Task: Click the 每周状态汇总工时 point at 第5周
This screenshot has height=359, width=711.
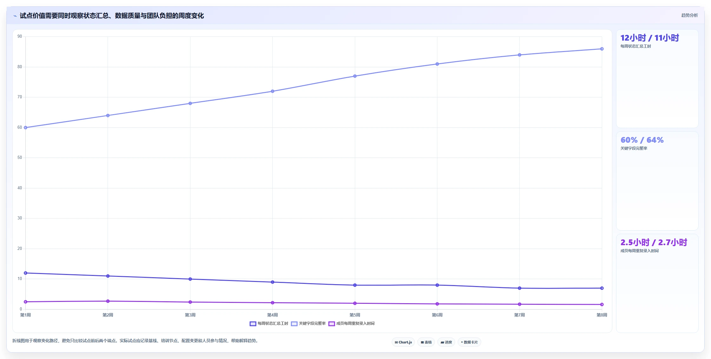Action: (x=355, y=285)
